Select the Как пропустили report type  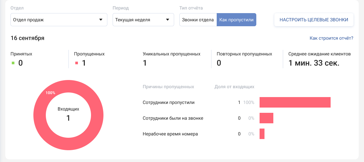[x=236, y=20]
